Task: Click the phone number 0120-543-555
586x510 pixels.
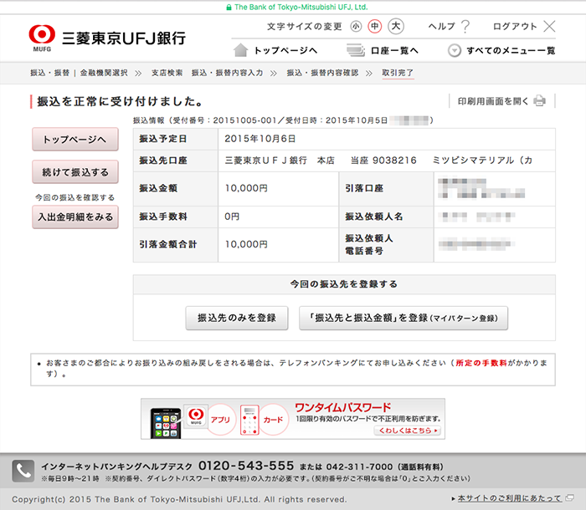Action: click(x=246, y=466)
